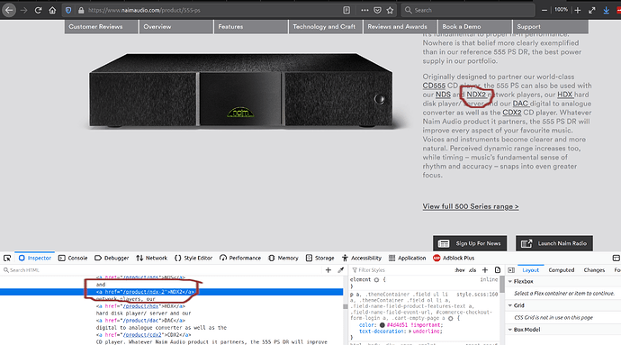The image size is (621, 345).
Task: Click the 555 PS product image
Action: pos(241,91)
